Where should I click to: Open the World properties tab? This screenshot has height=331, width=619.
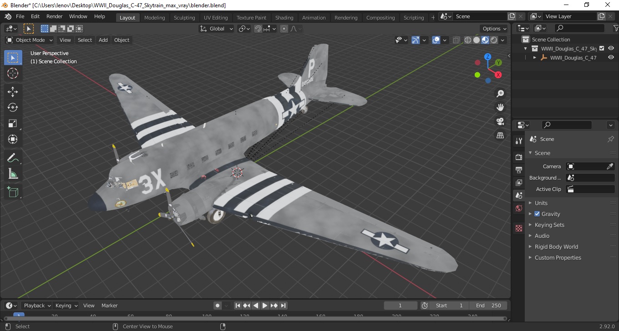point(519,208)
